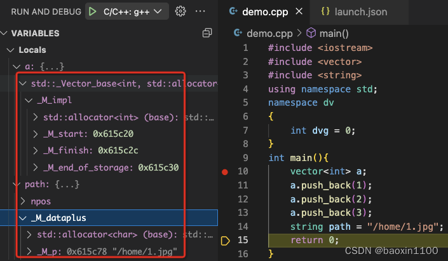This screenshot has height=261, width=448.
Task: Click 'vector<int> a;' line
Action: [328, 171]
